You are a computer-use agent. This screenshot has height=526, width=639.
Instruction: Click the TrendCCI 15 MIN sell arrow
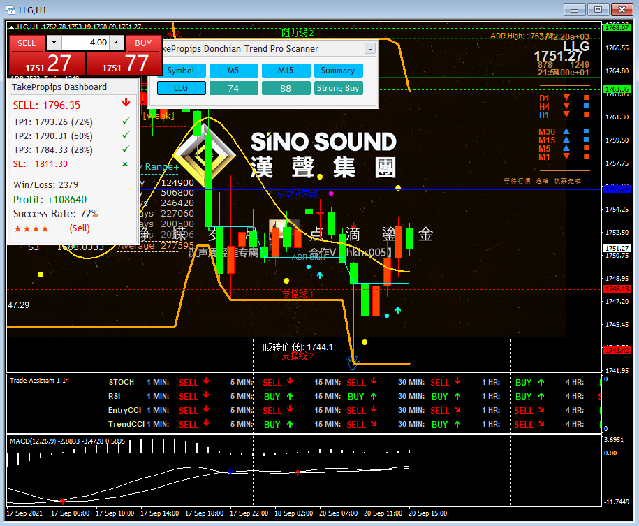click(374, 423)
